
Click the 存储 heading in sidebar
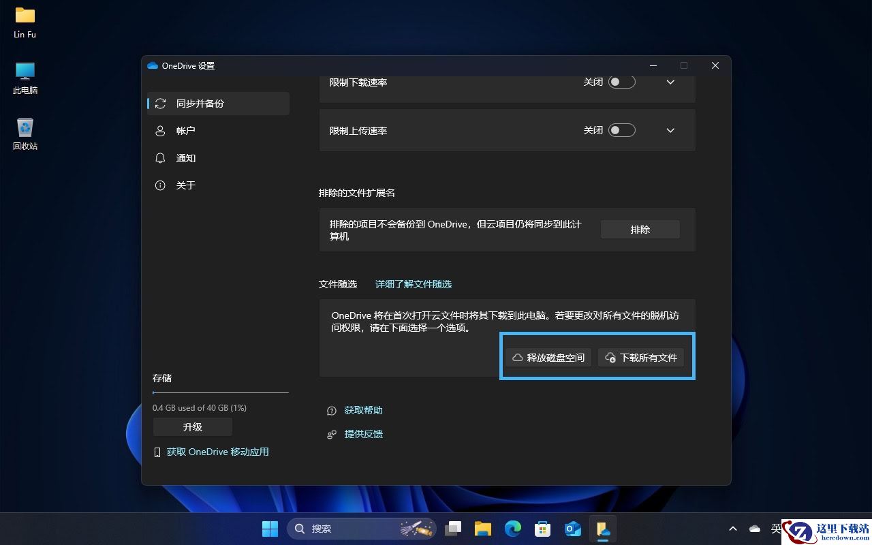(x=162, y=378)
